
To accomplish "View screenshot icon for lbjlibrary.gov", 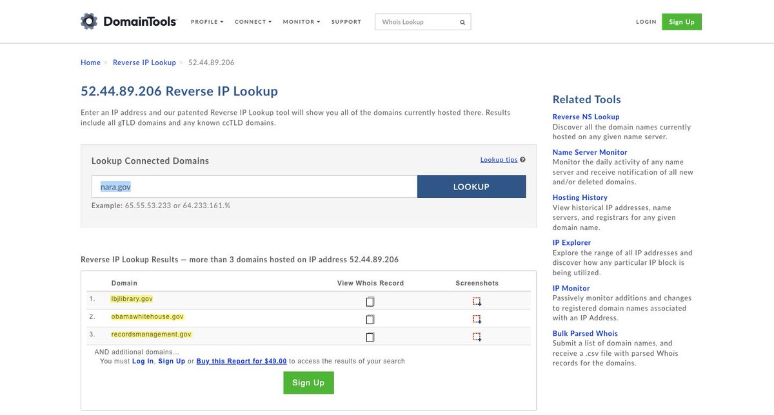I will click(x=477, y=302).
